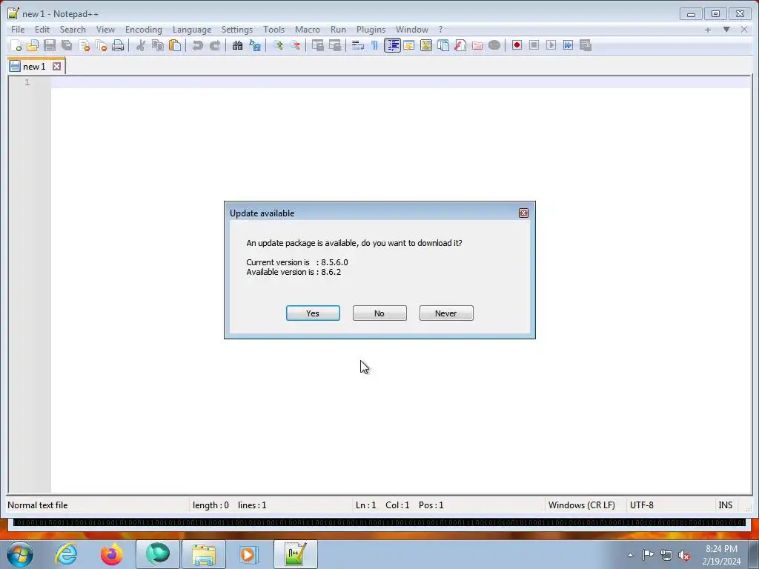Click the Undo arrow icon
The height and width of the screenshot is (569, 759).
coord(197,45)
